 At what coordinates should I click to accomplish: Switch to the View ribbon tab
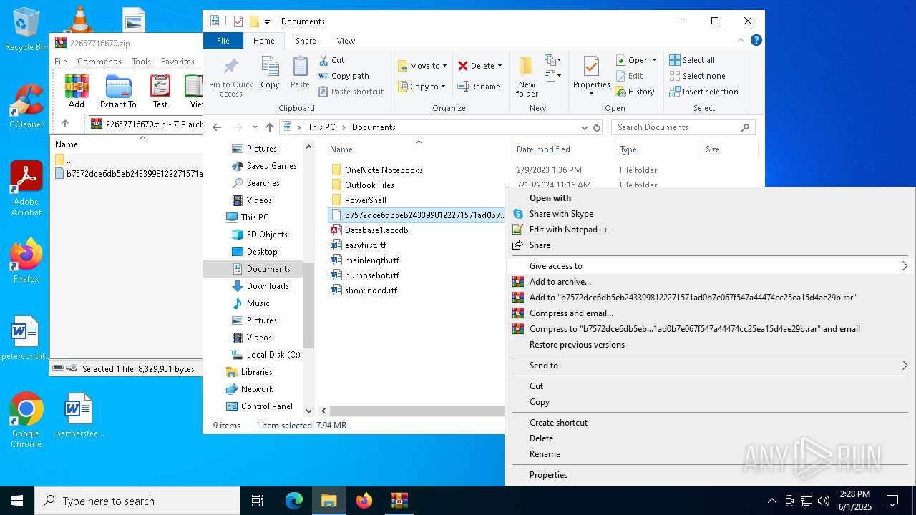point(346,41)
